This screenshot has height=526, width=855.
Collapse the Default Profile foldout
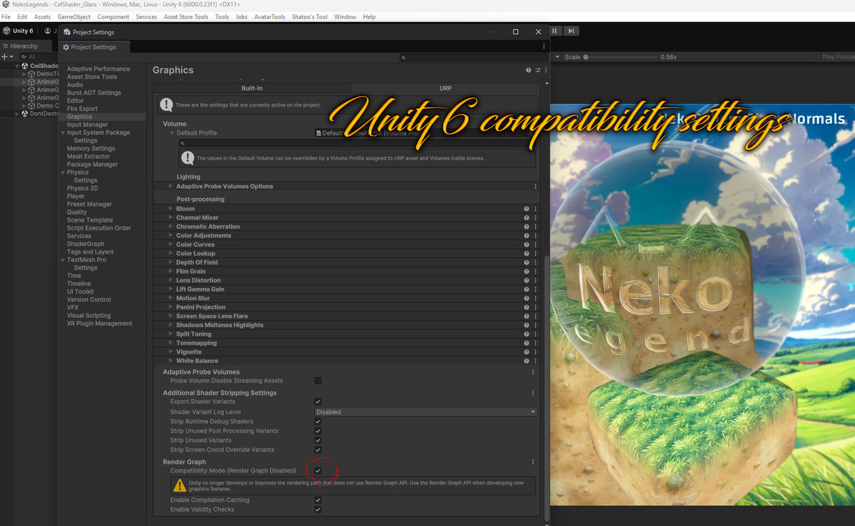coord(172,133)
